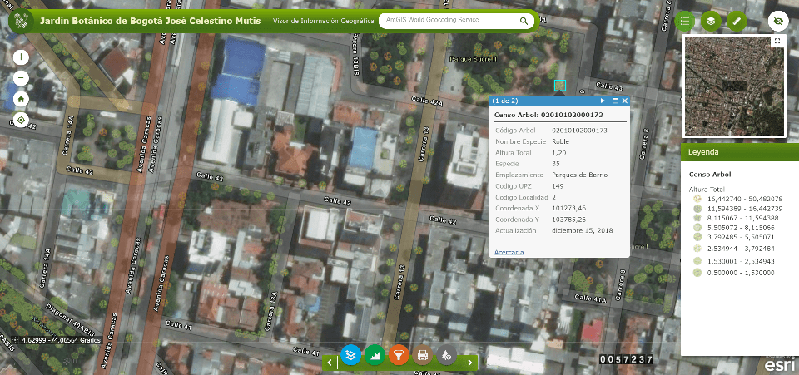Viewport: 799px width, 375px height.
Task: Click the zoom in plus button
Action: pyautogui.click(x=21, y=57)
